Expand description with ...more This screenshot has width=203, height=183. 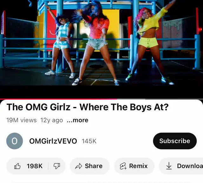coord(77,120)
